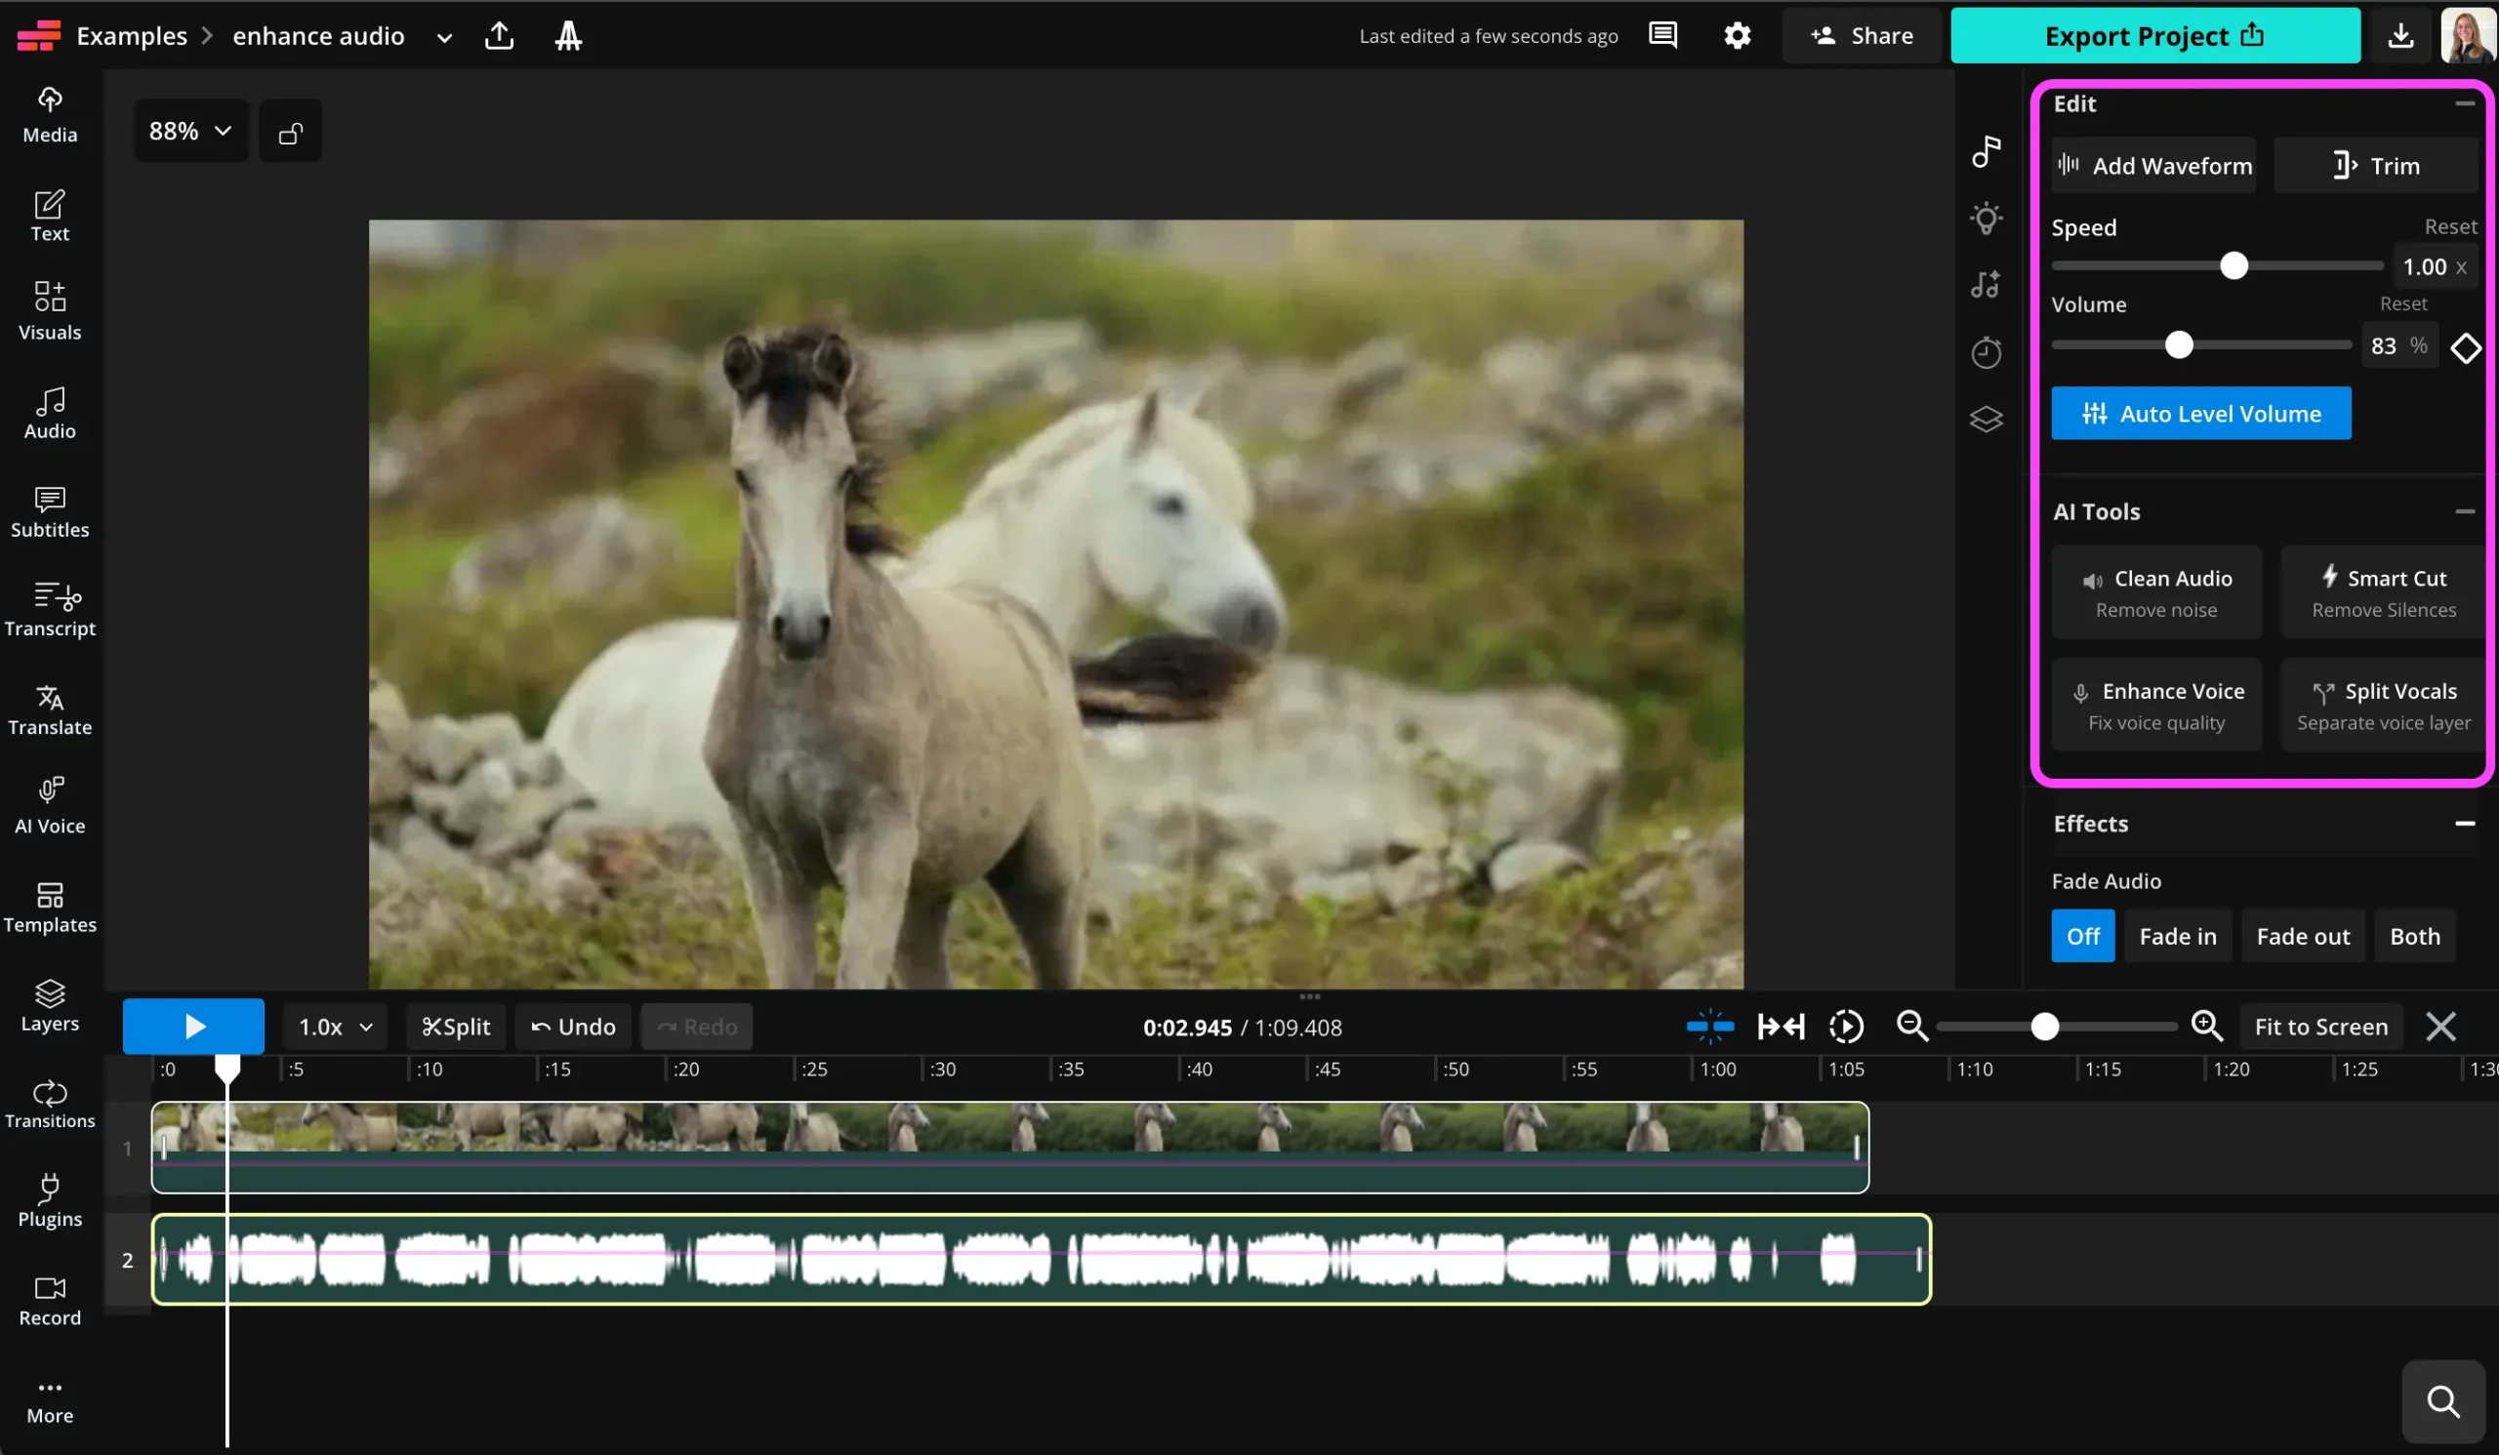Click Auto Level Volume button
The width and height of the screenshot is (2499, 1455).
click(2200, 414)
